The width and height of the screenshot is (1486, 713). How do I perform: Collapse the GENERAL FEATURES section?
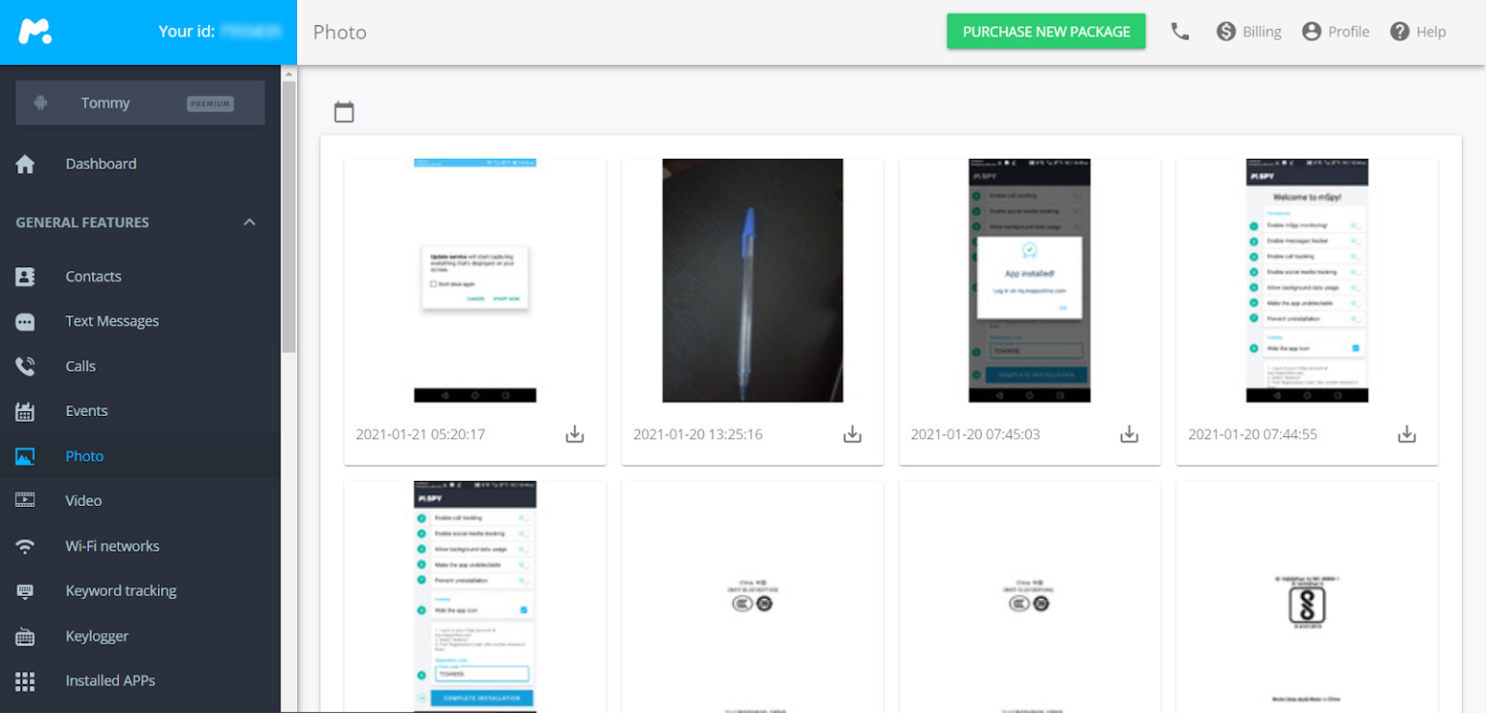249,222
